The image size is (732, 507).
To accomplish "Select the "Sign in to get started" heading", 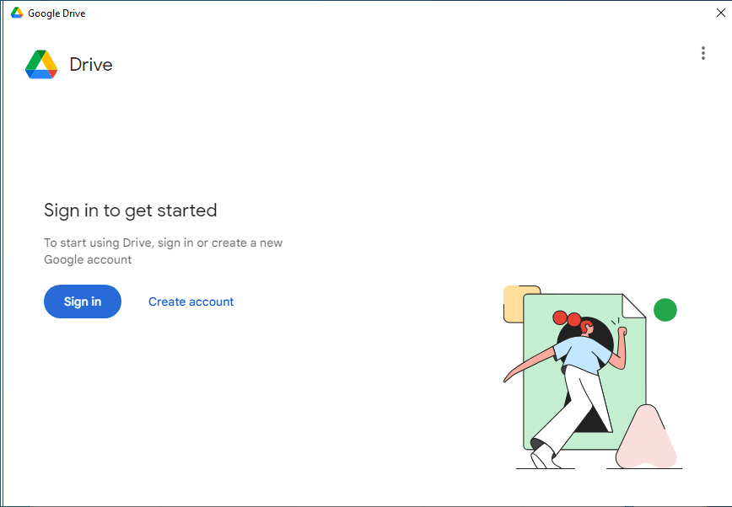I will 130,211.
